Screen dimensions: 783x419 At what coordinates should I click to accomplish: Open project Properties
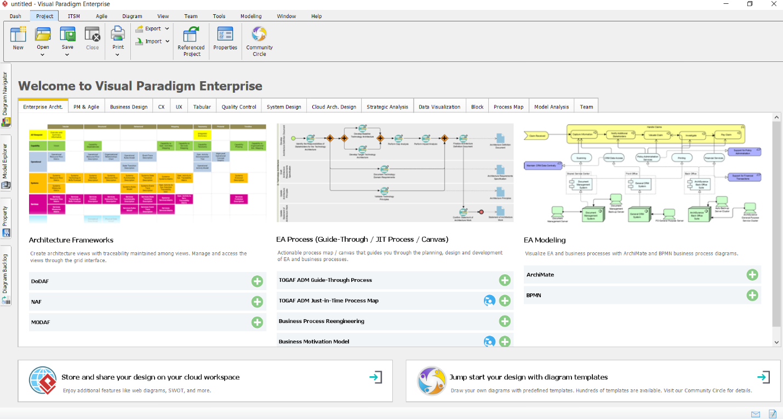pos(225,38)
